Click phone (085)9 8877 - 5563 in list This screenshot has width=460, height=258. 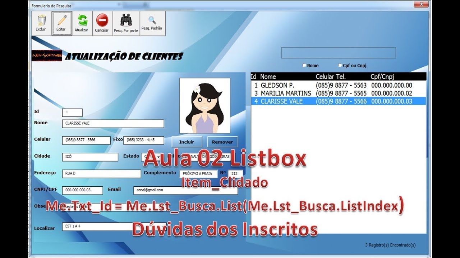click(341, 85)
